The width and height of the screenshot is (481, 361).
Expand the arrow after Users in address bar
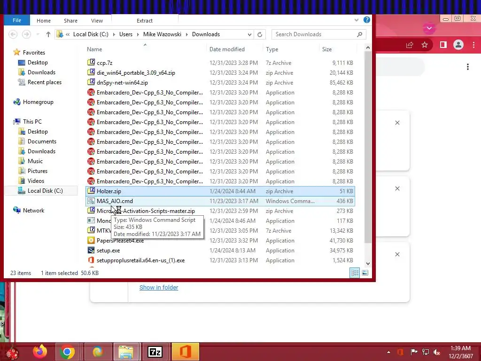coord(138,34)
